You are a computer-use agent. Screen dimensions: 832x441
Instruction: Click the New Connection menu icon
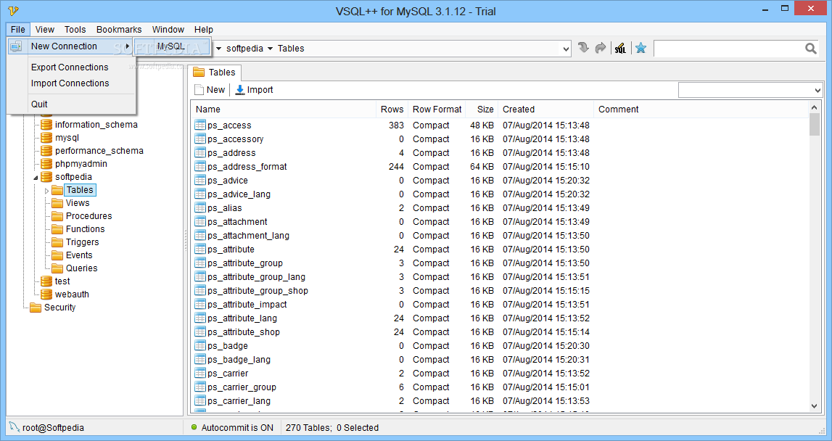[17, 46]
